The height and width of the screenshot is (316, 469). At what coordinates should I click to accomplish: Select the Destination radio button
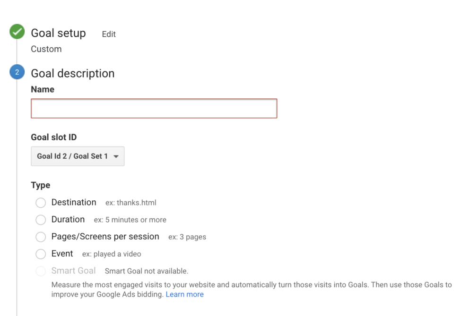point(41,203)
